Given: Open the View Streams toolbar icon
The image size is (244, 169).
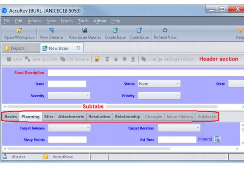Looking at the screenshot, I should 51,30.
